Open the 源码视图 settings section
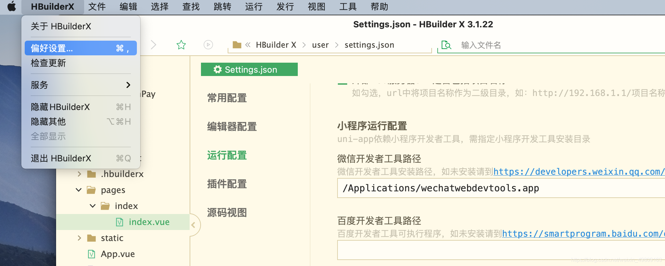 [x=227, y=213]
